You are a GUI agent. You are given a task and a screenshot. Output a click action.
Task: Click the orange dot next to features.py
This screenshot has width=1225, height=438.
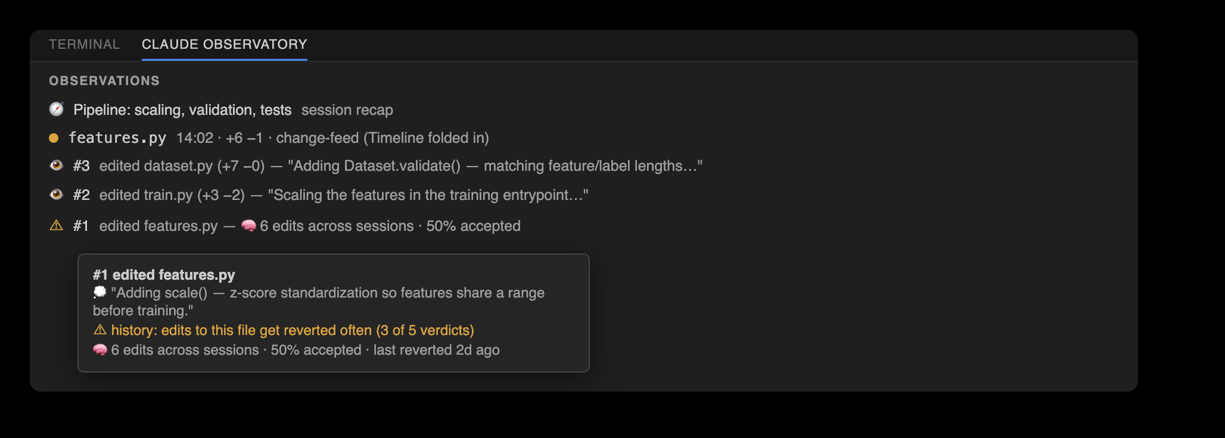click(x=54, y=138)
